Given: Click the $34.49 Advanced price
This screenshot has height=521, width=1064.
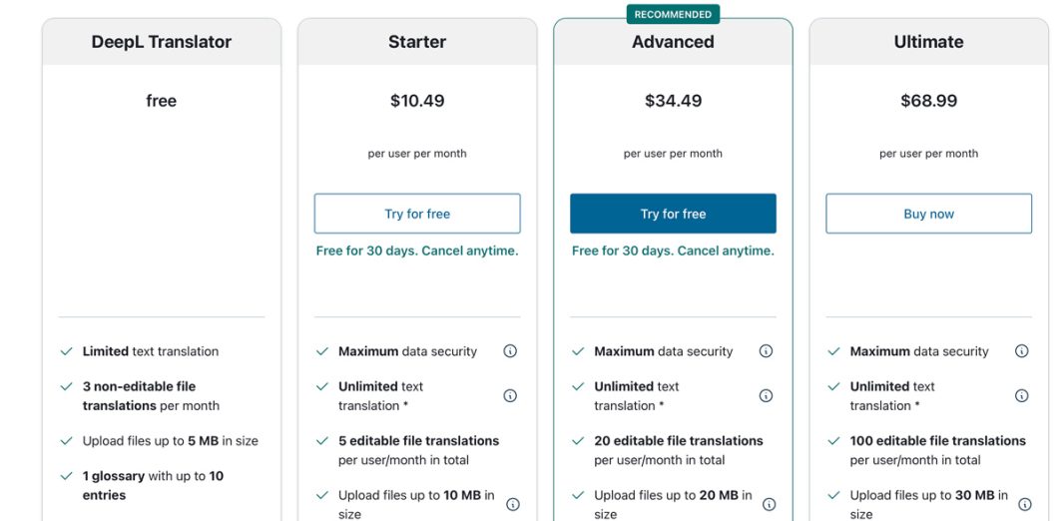Looking at the screenshot, I should [673, 101].
